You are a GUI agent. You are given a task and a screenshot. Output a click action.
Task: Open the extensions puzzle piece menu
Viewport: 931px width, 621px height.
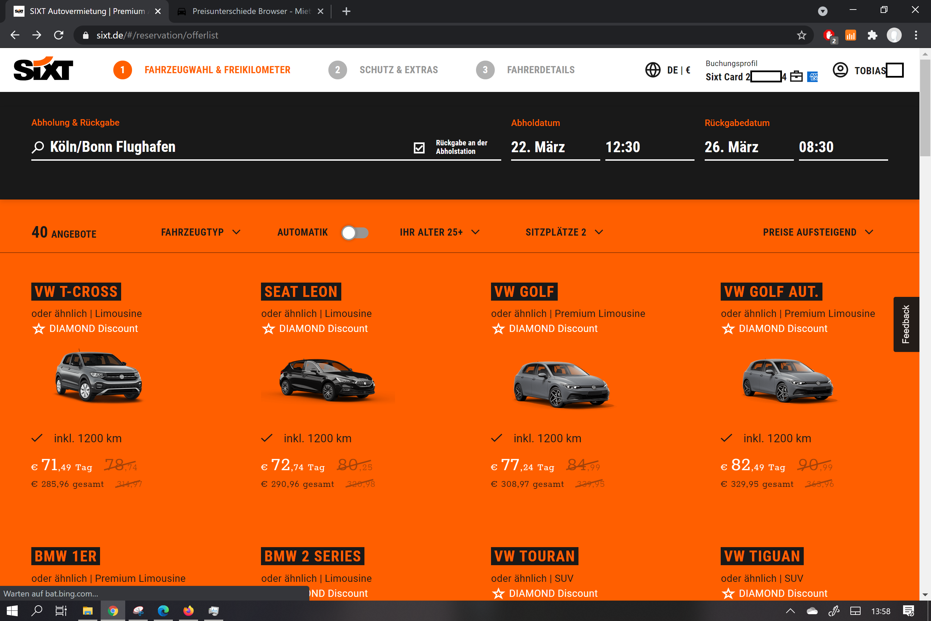pyautogui.click(x=872, y=35)
